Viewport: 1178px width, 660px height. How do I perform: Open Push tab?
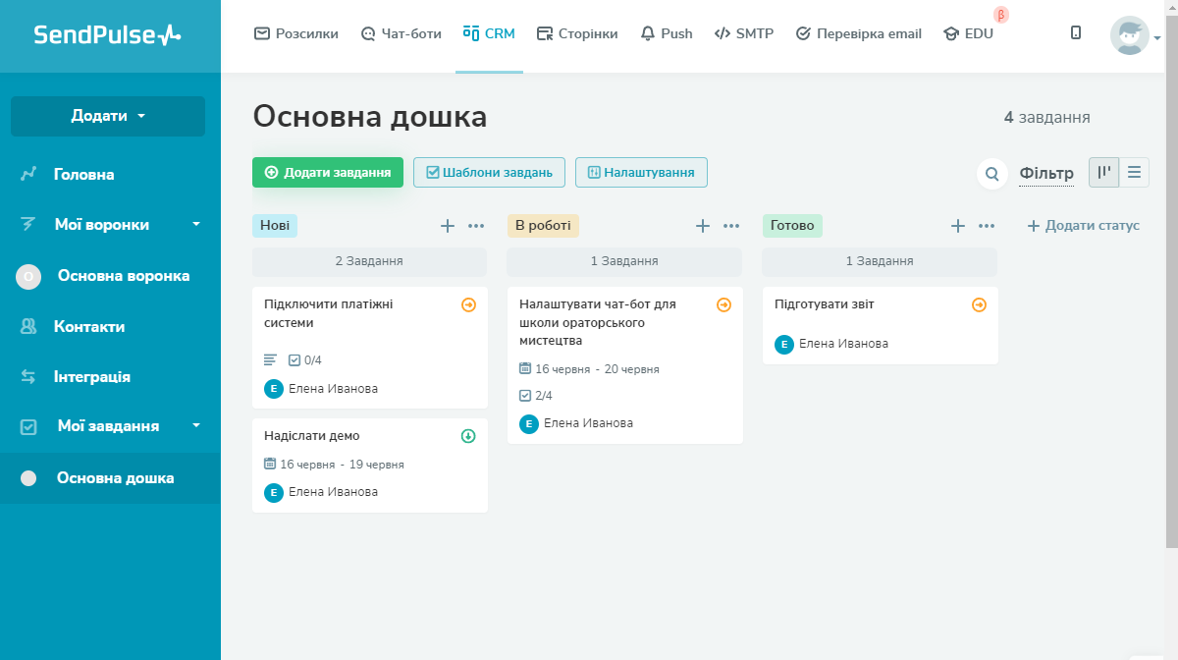coord(667,33)
